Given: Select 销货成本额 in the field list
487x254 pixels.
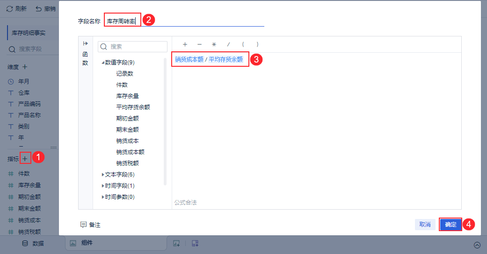Looking at the screenshot, I should point(130,152).
